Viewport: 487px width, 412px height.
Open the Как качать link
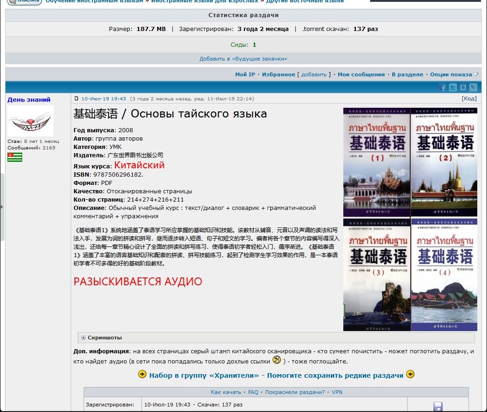(x=226, y=392)
